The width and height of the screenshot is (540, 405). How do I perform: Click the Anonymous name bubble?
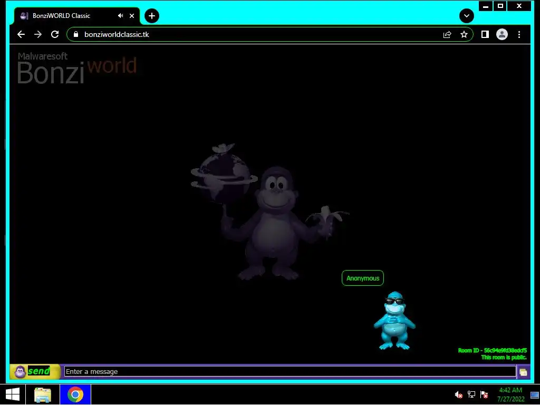click(x=363, y=278)
